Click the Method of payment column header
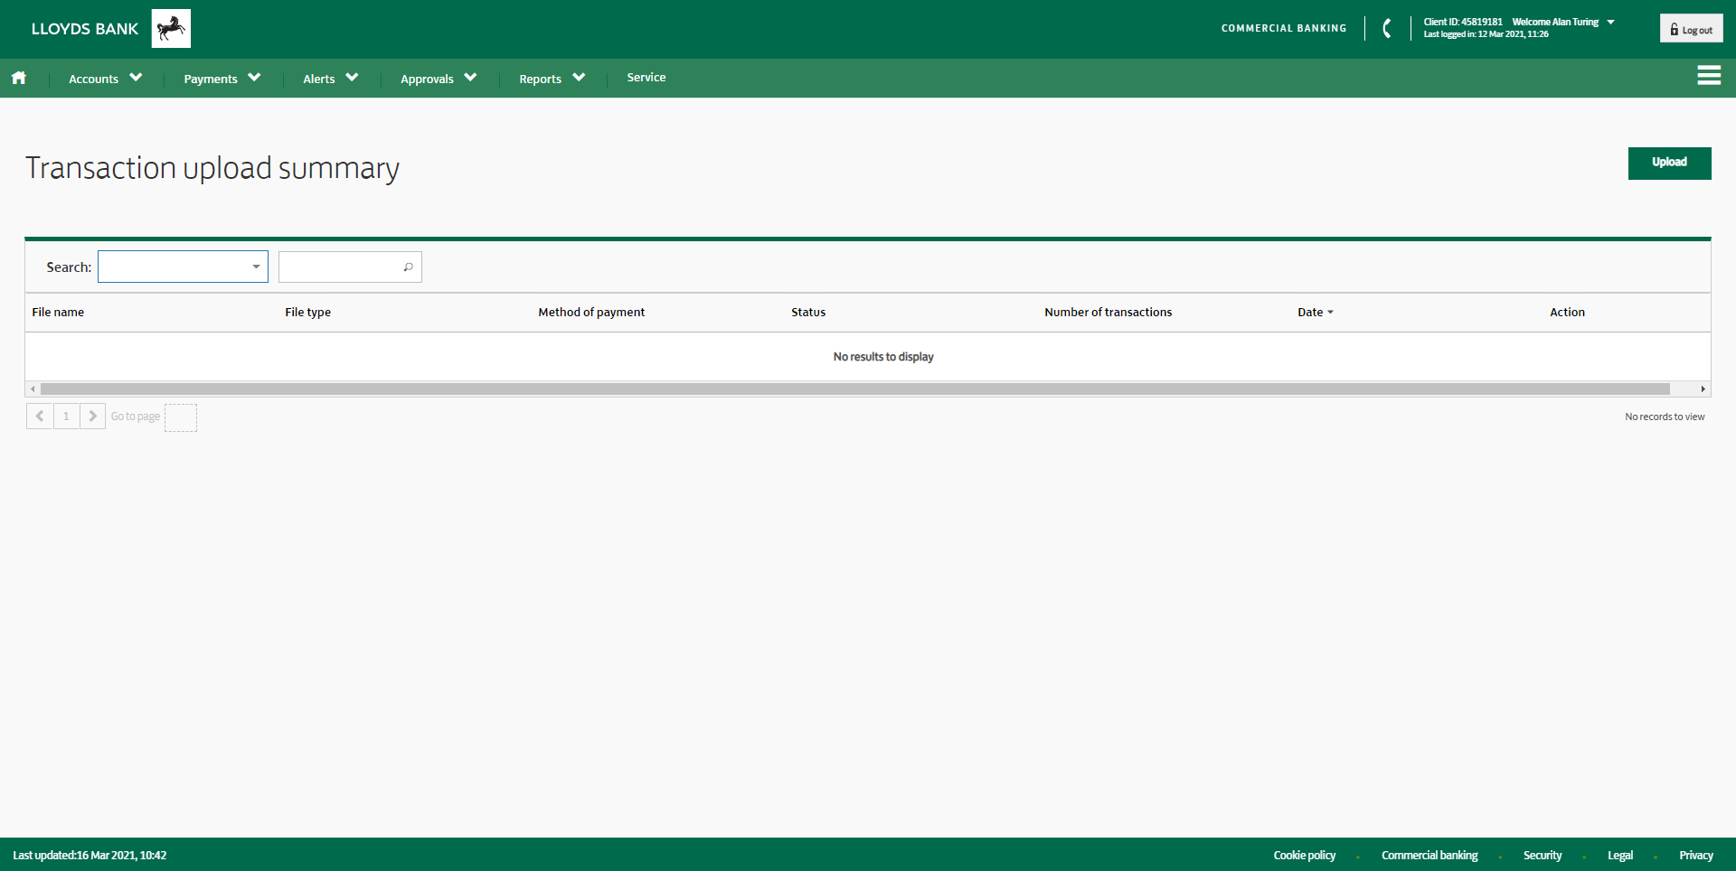This screenshot has width=1736, height=871. pos(591,313)
